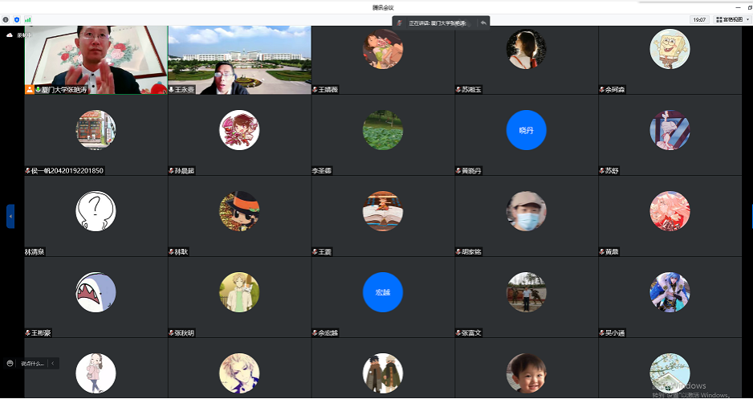
Task: Click the blue 宏越 avatar circle
Action: (383, 292)
